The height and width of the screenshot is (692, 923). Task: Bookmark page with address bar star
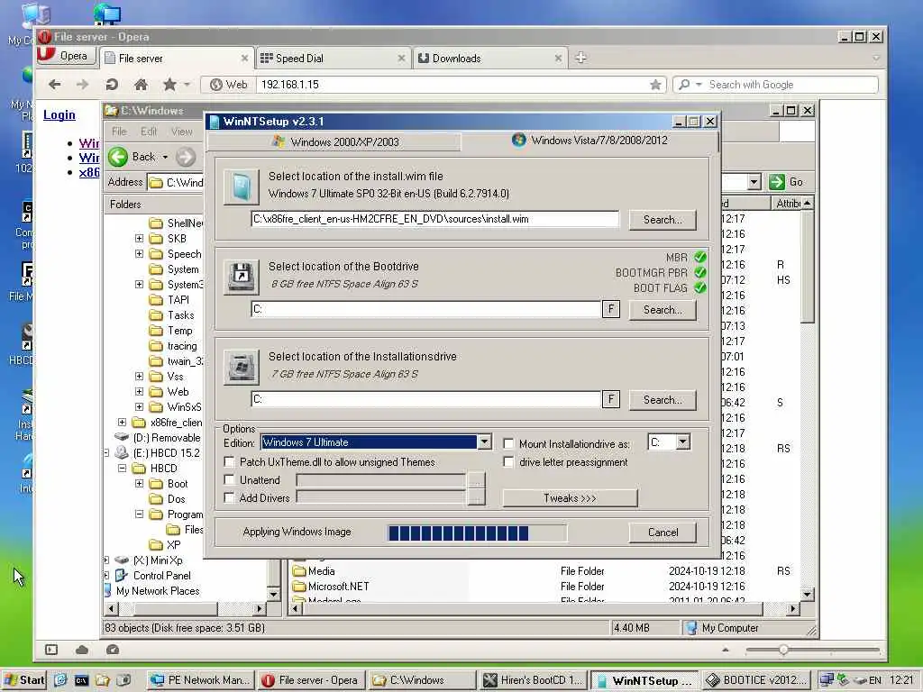pos(655,85)
